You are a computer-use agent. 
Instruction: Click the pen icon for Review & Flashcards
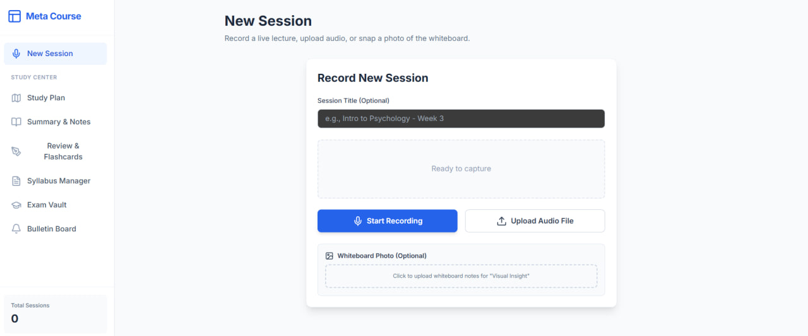(16, 152)
